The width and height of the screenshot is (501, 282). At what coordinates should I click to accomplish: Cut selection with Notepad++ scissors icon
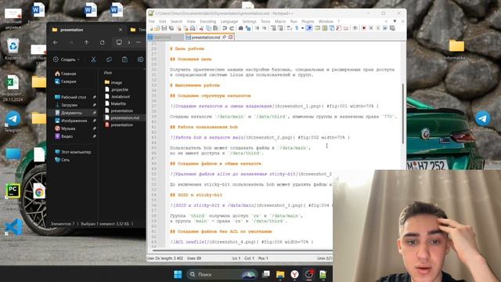click(x=201, y=28)
